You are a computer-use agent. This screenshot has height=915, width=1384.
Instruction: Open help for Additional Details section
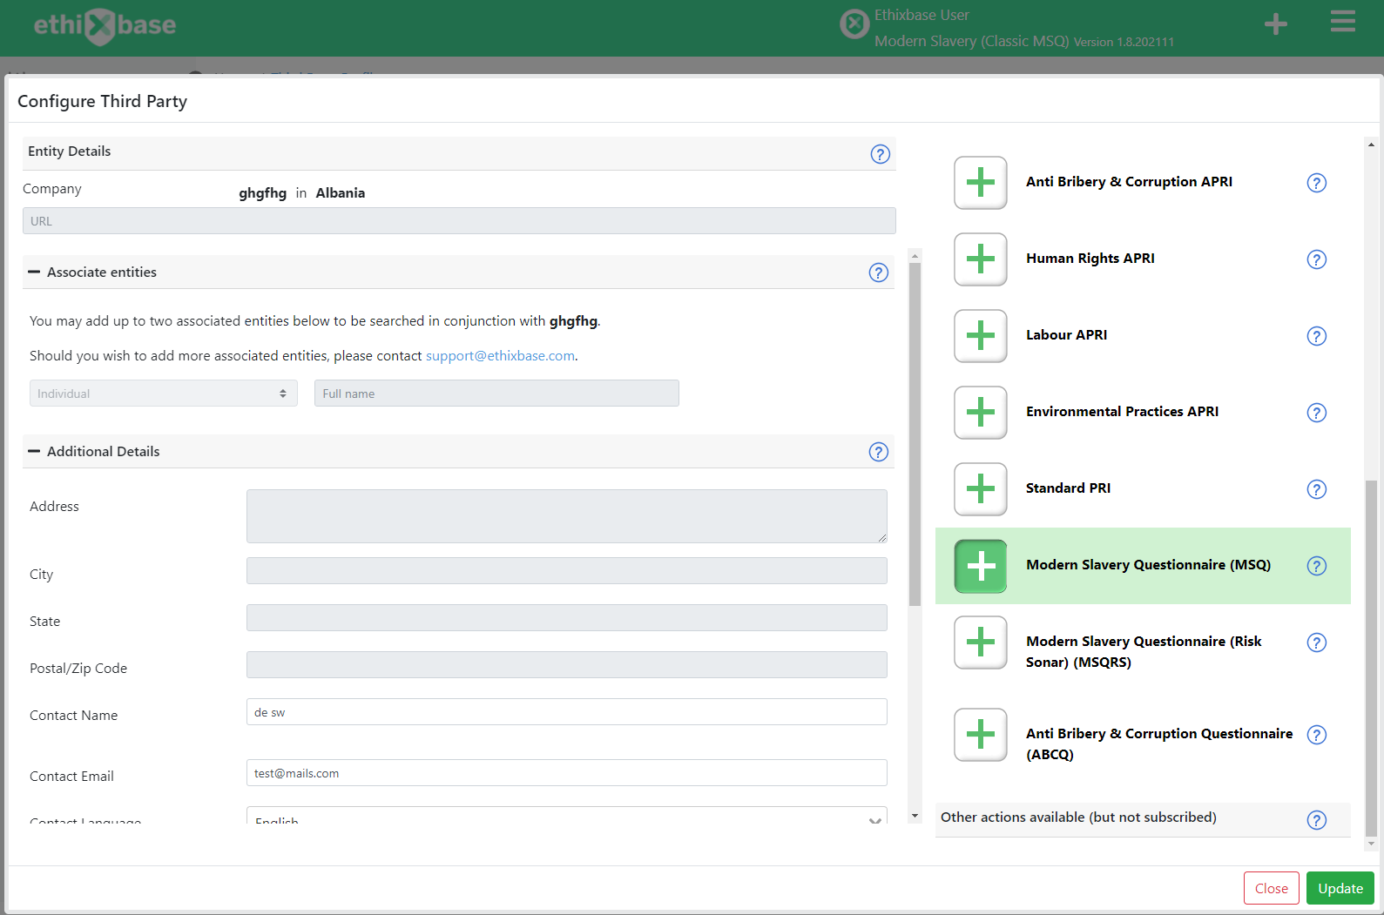tap(879, 452)
